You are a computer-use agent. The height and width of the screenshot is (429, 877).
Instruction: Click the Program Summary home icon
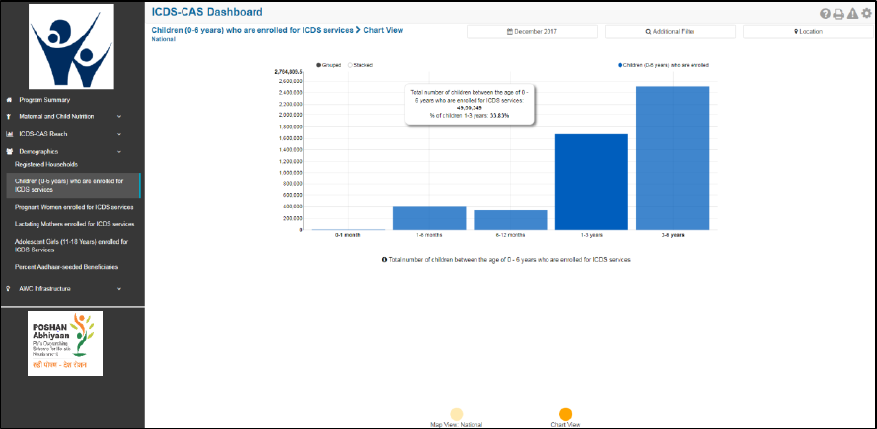click(x=9, y=100)
